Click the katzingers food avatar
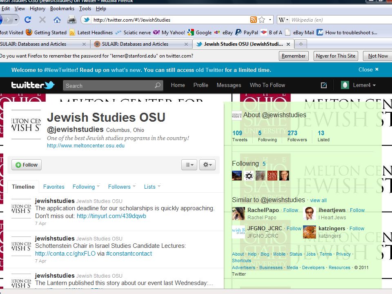The height and width of the screenshot is (294, 392). [309, 232]
